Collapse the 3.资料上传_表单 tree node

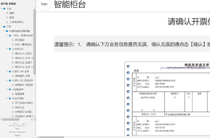point(7,71)
